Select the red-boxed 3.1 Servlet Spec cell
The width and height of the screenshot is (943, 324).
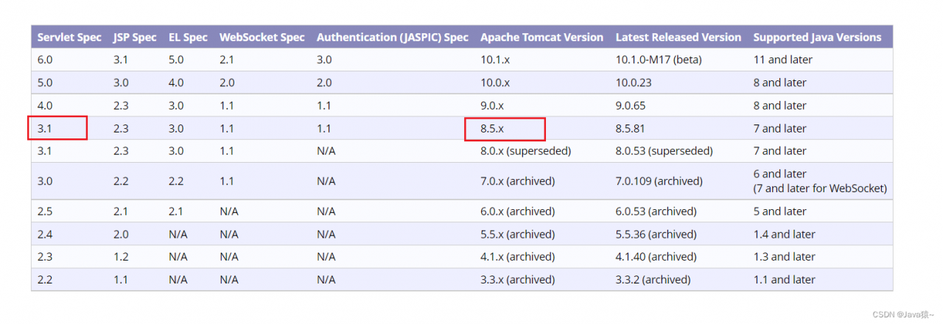click(57, 128)
